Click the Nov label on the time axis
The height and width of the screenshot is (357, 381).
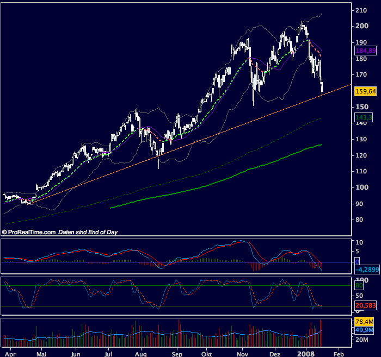coord(242,354)
